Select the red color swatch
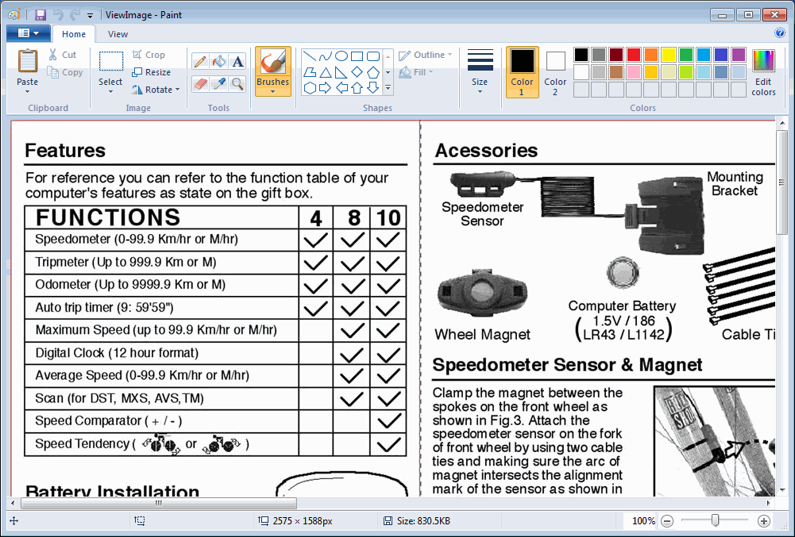Screen dimensions: 795x537 click(x=634, y=54)
